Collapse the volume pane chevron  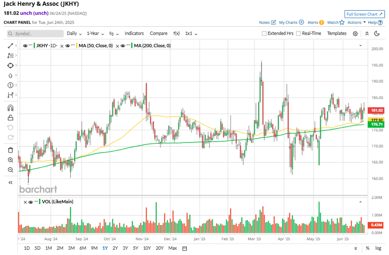point(361,202)
